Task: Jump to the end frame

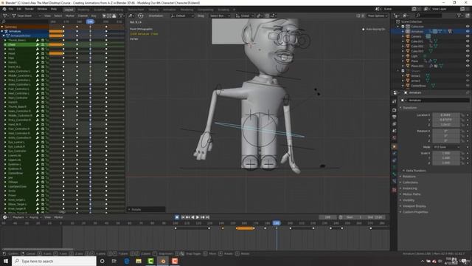Action: coord(207,217)
